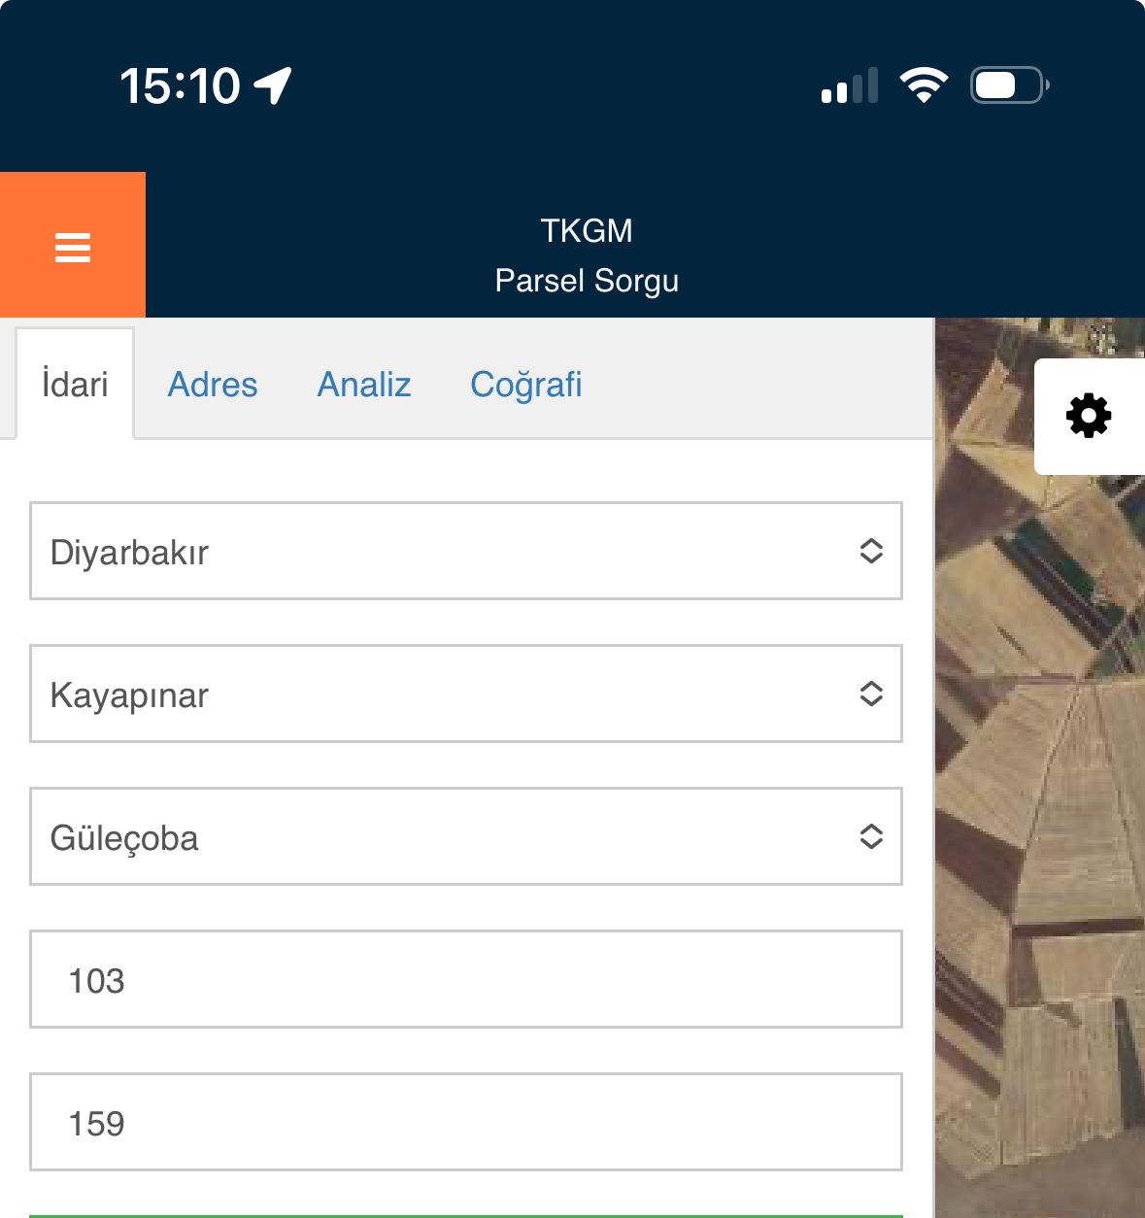
Task: Tap the TKGM title text
Action: click(x=587, y=230)
